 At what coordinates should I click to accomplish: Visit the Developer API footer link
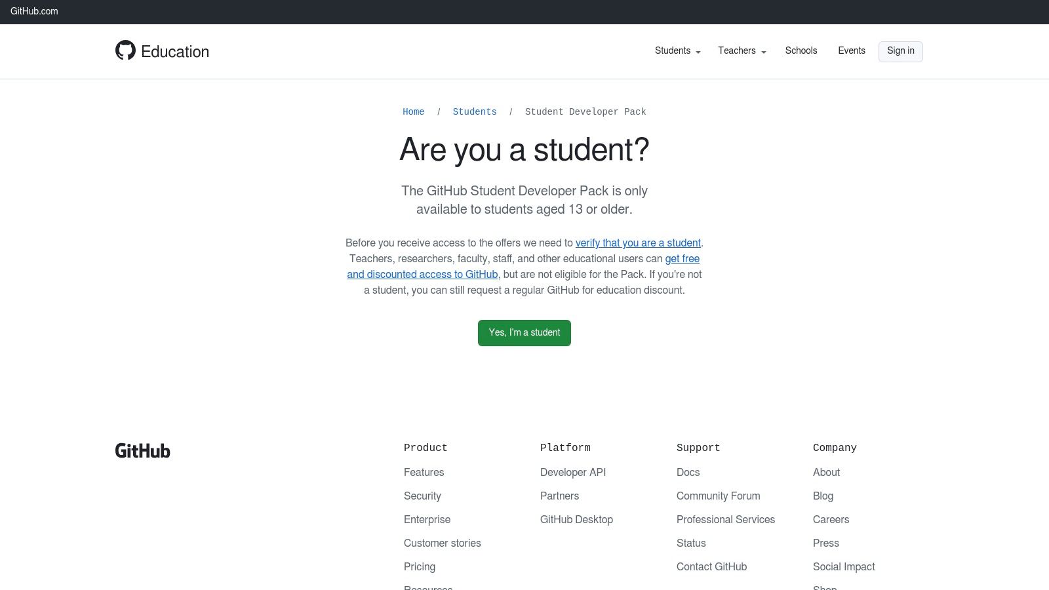click(572, 472)
